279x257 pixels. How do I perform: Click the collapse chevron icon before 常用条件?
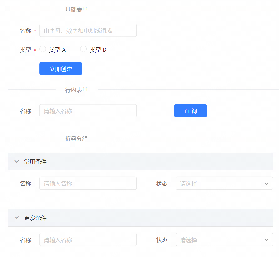[17, 161]
